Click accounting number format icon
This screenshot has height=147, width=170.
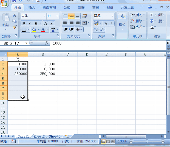pos(96,23)
